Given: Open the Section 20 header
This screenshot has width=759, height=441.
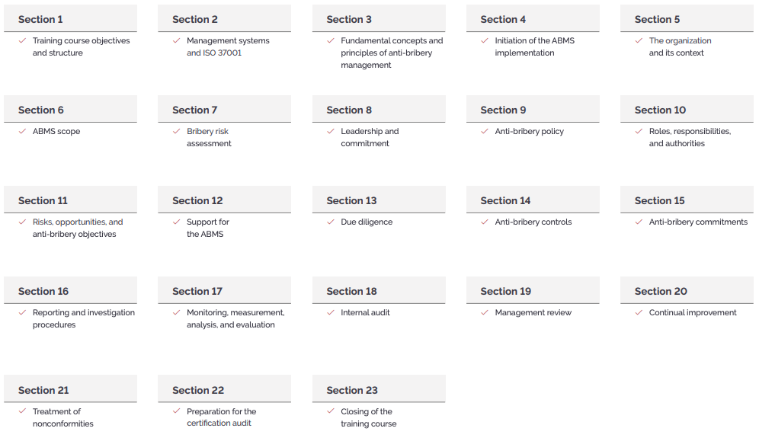Looking at the screenshot, I should pos(687,290).
